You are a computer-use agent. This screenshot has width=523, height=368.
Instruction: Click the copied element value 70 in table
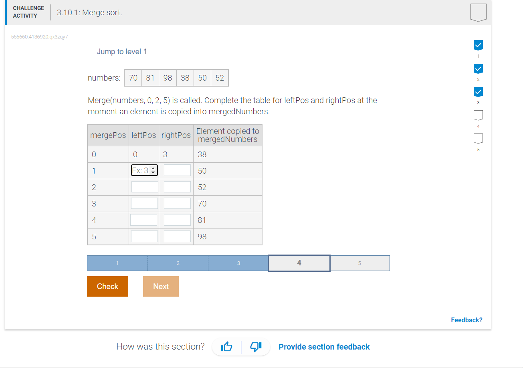pyautogui.click(x=202, y=204)
